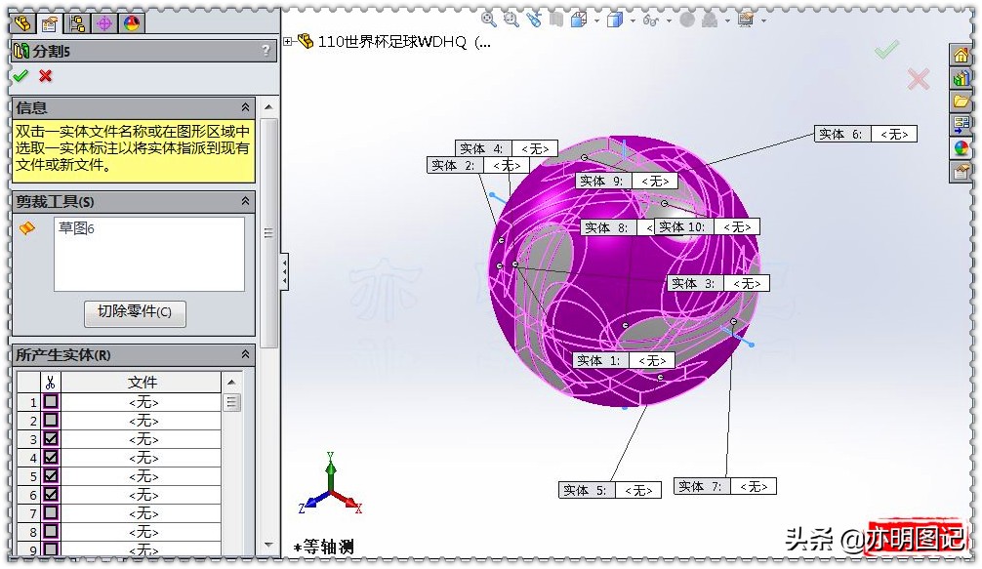This screenshot has height=569, width=982.
Task: Open the DisplayManager color wheel tab
Action: [x=130, y=23]
